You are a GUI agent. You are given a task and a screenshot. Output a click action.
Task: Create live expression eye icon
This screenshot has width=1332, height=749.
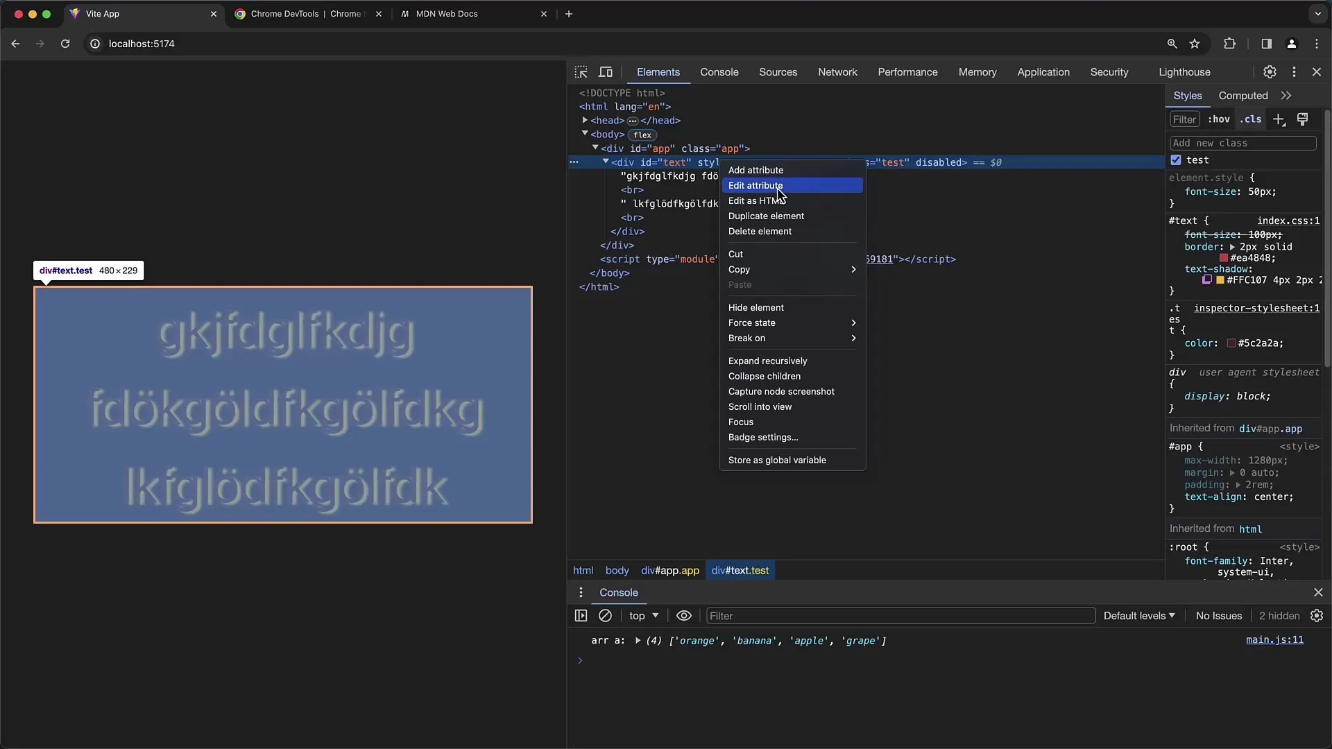pyautogui.click(x=684, y=616)
